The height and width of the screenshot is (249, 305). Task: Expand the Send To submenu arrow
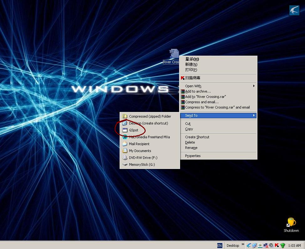tap(254, 115)
